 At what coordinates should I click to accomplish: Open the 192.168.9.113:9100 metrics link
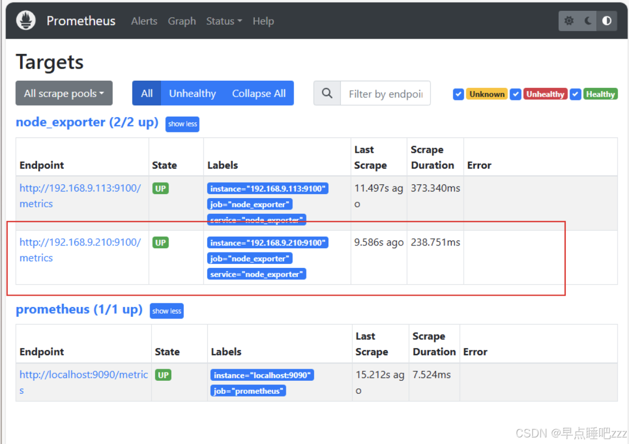coord(80,196)
